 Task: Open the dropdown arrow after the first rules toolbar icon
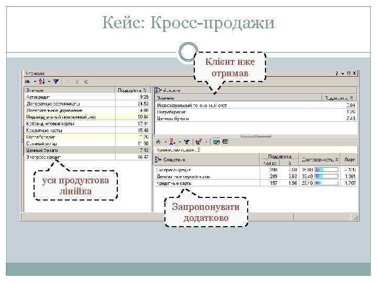pyautogui.click(x=165, y=142)
